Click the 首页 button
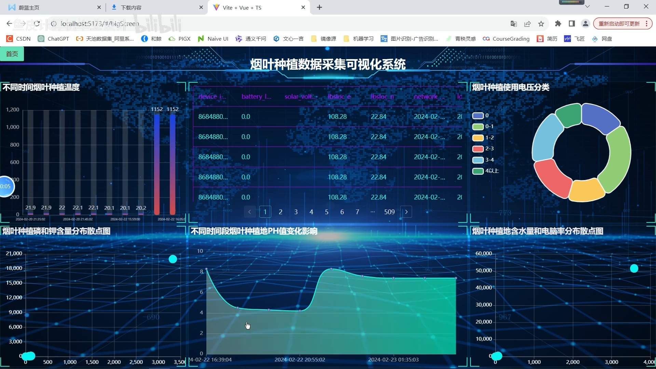Viewport: 656px width, 369px height. pos(12,54)
